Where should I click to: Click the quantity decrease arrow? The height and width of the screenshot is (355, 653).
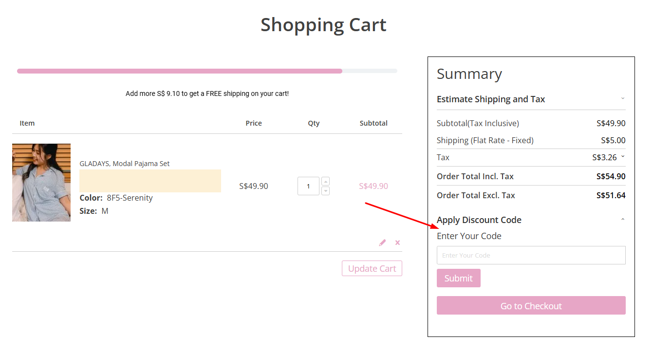pyautogui.click(x=325, y=190)
